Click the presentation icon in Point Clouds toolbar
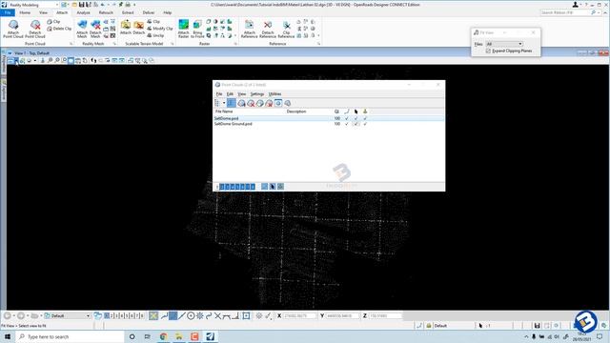This screenshot has height=343, width=610. (278, 103)
